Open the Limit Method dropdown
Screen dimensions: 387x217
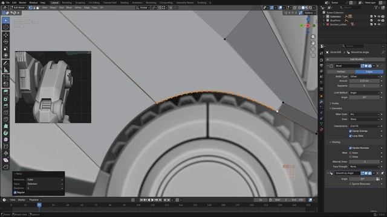click(x=364, y=93)
